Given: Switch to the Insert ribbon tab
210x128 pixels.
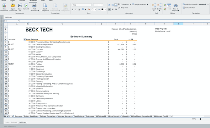Looking at the screenshot, I should pos(43,1).
